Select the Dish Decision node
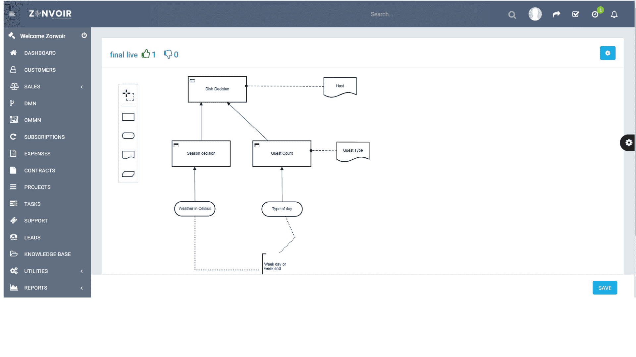This screenshot has height=357, width=636. [x=217, y=89]
